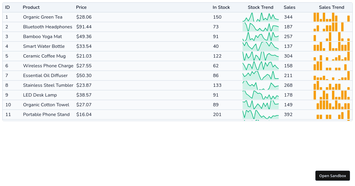Click the Bluetooth Headphones stock trend sparkline
Screen dimensions: 355x186
[x=261, y=27]
